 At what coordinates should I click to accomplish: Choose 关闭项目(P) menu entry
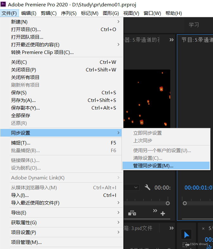pyautogui.click(x=62, y=70)
